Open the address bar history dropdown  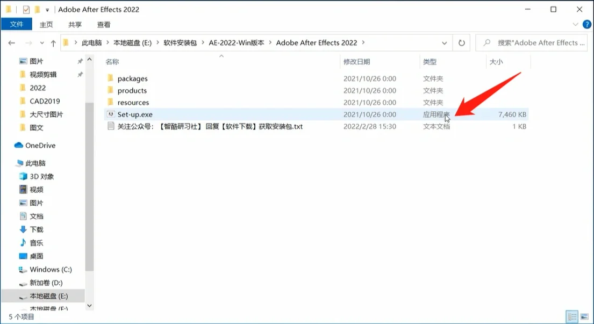coord(444,42)
